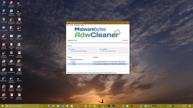
Task: Check the PUP.Adware.Heuristic group checkbox
Action: click(x=71, y=60)
